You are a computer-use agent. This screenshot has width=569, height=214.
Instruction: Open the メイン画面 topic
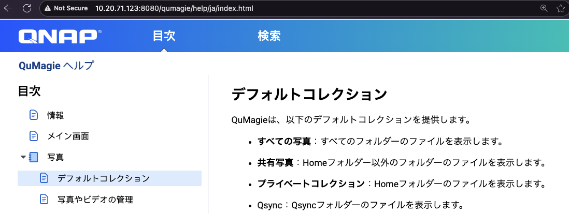coord(68,136)
